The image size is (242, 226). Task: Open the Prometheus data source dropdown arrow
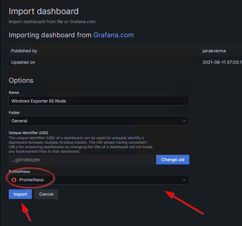[x=184, y=180]
